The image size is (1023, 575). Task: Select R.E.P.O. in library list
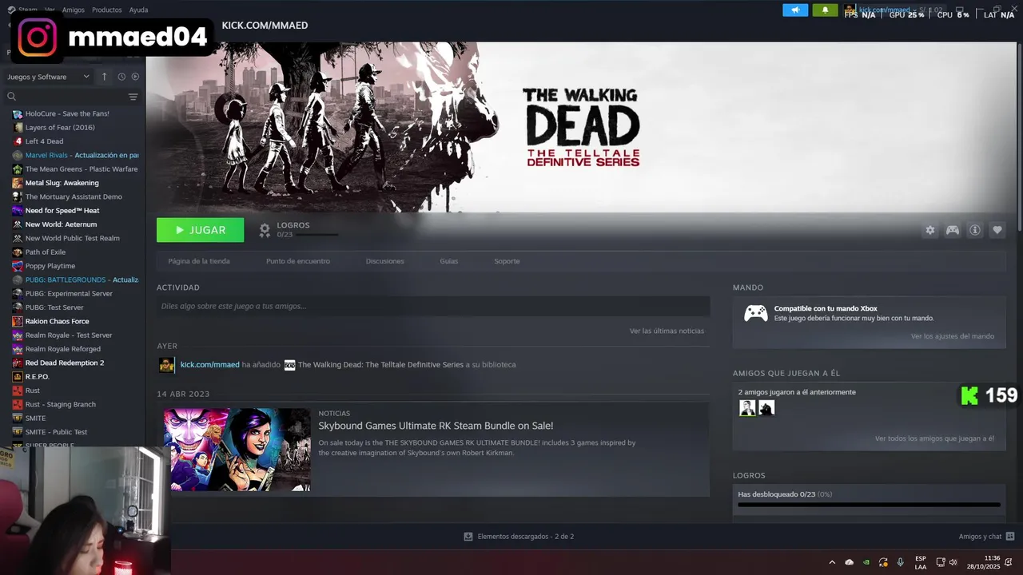tap(38, 377)
